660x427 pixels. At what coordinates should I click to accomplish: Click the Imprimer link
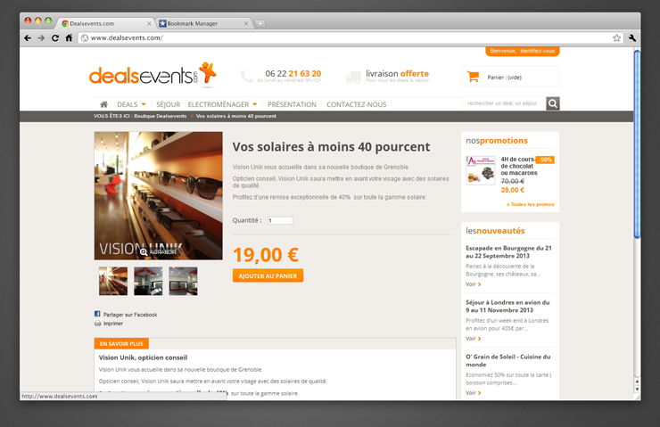tap(113, 324)
